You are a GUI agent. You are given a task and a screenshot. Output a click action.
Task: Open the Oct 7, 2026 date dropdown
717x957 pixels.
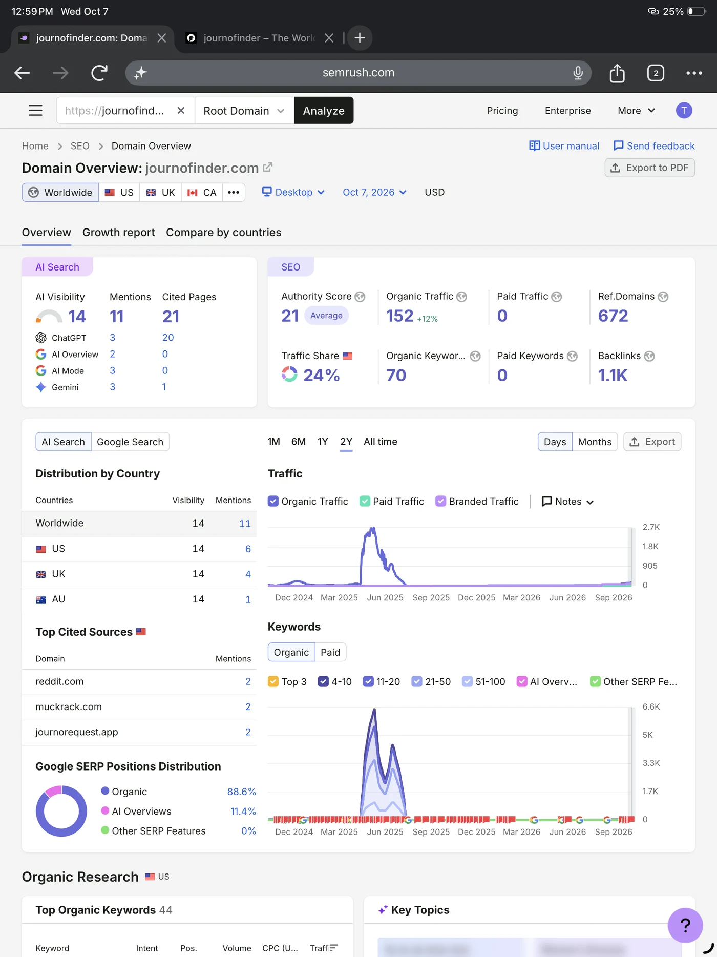point(374,192)
